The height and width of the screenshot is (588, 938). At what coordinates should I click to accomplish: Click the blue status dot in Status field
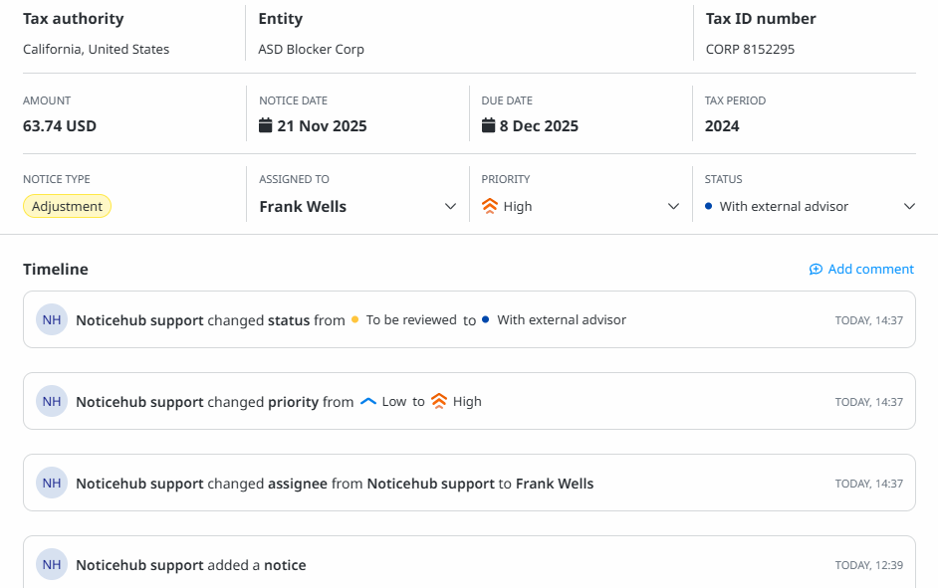pos(708,207)
